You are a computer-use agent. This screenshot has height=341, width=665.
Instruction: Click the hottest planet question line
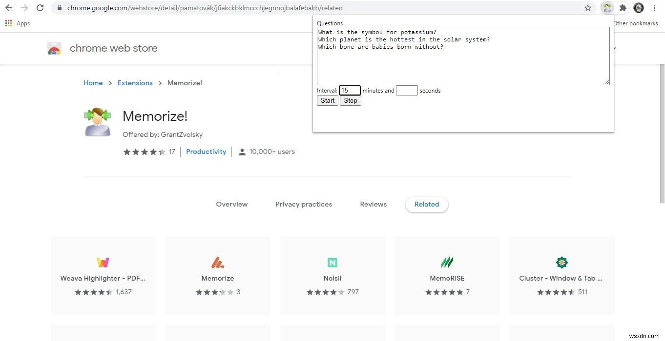tap(404, 39)
